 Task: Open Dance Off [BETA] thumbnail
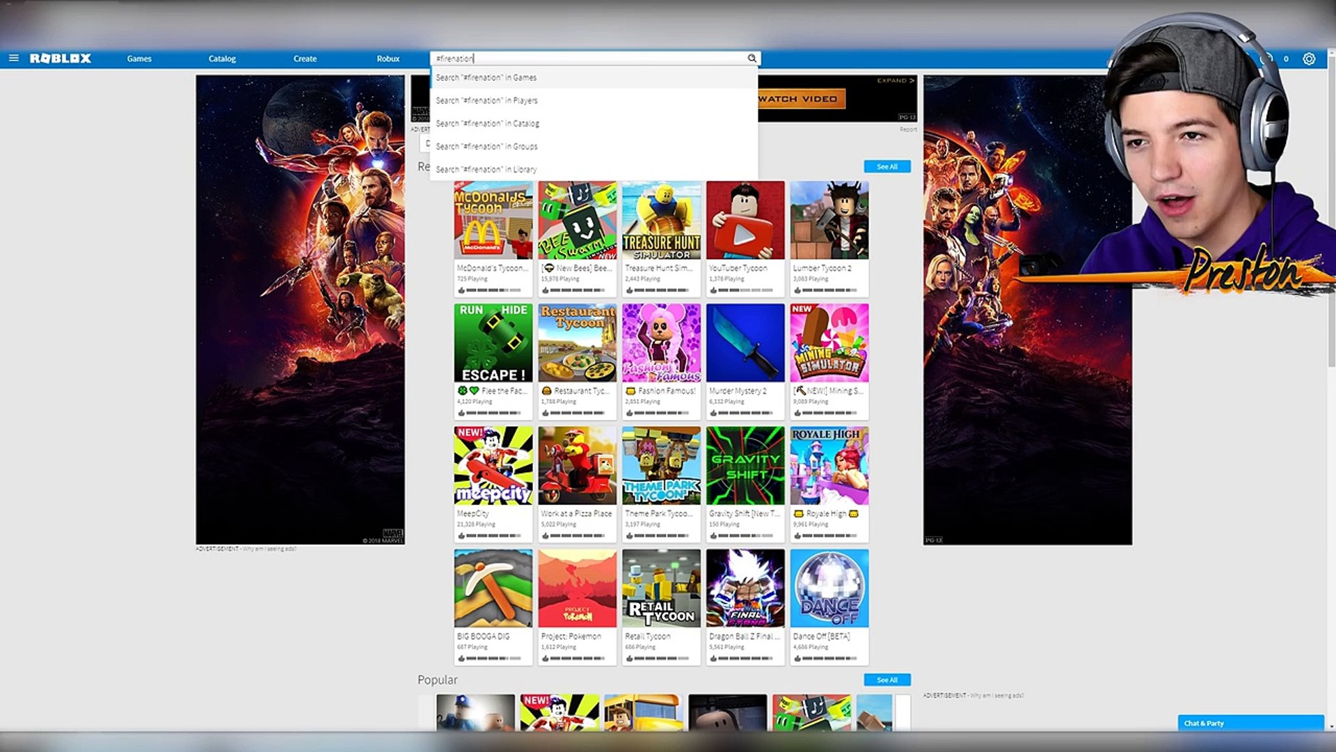(x=829, y=588)
